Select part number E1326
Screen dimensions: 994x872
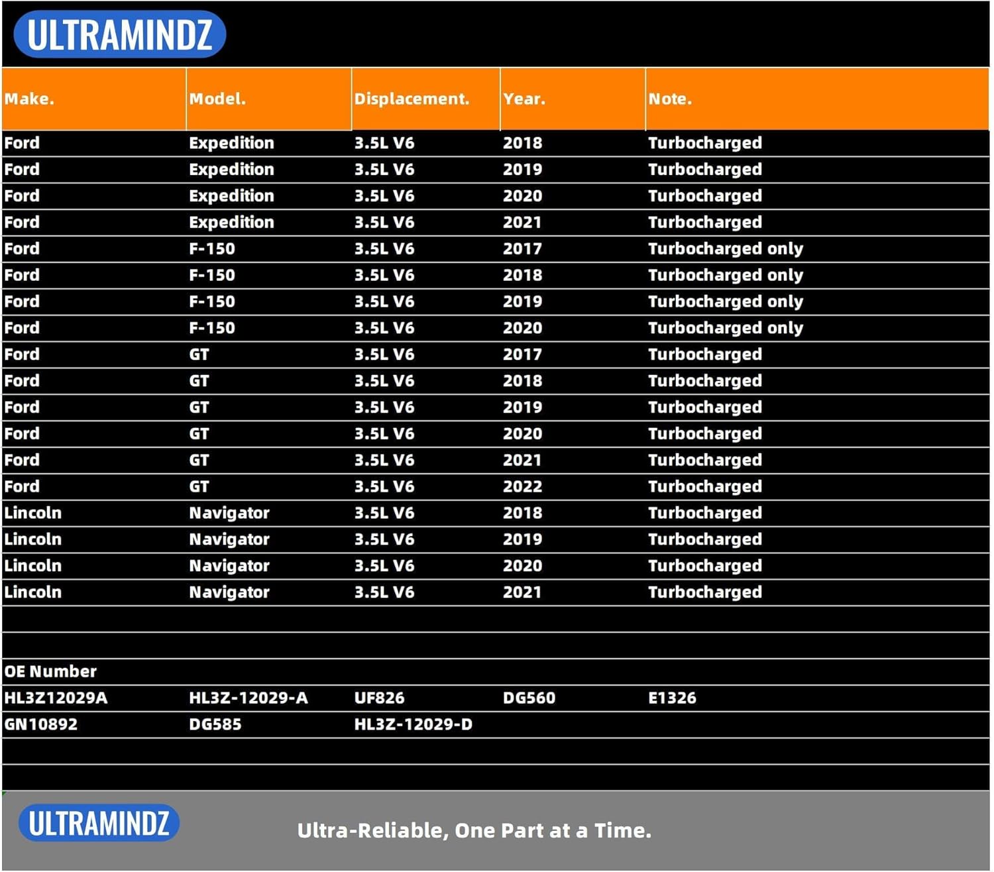672,698
